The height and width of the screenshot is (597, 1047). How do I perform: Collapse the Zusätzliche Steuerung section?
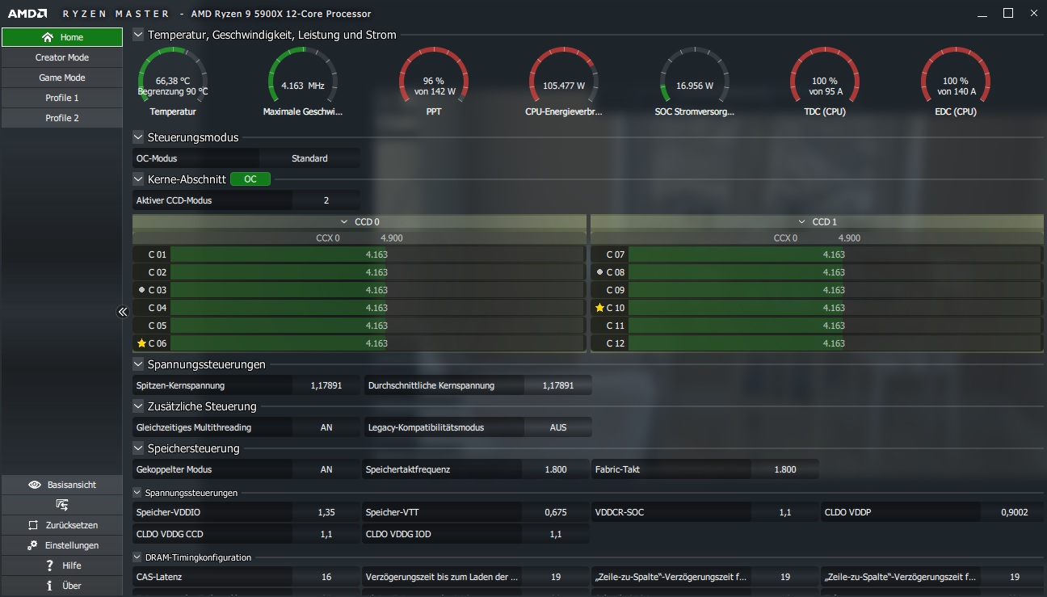pos(138,406)
